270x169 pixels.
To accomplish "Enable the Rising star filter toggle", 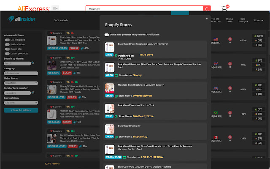I will point(7,49).
